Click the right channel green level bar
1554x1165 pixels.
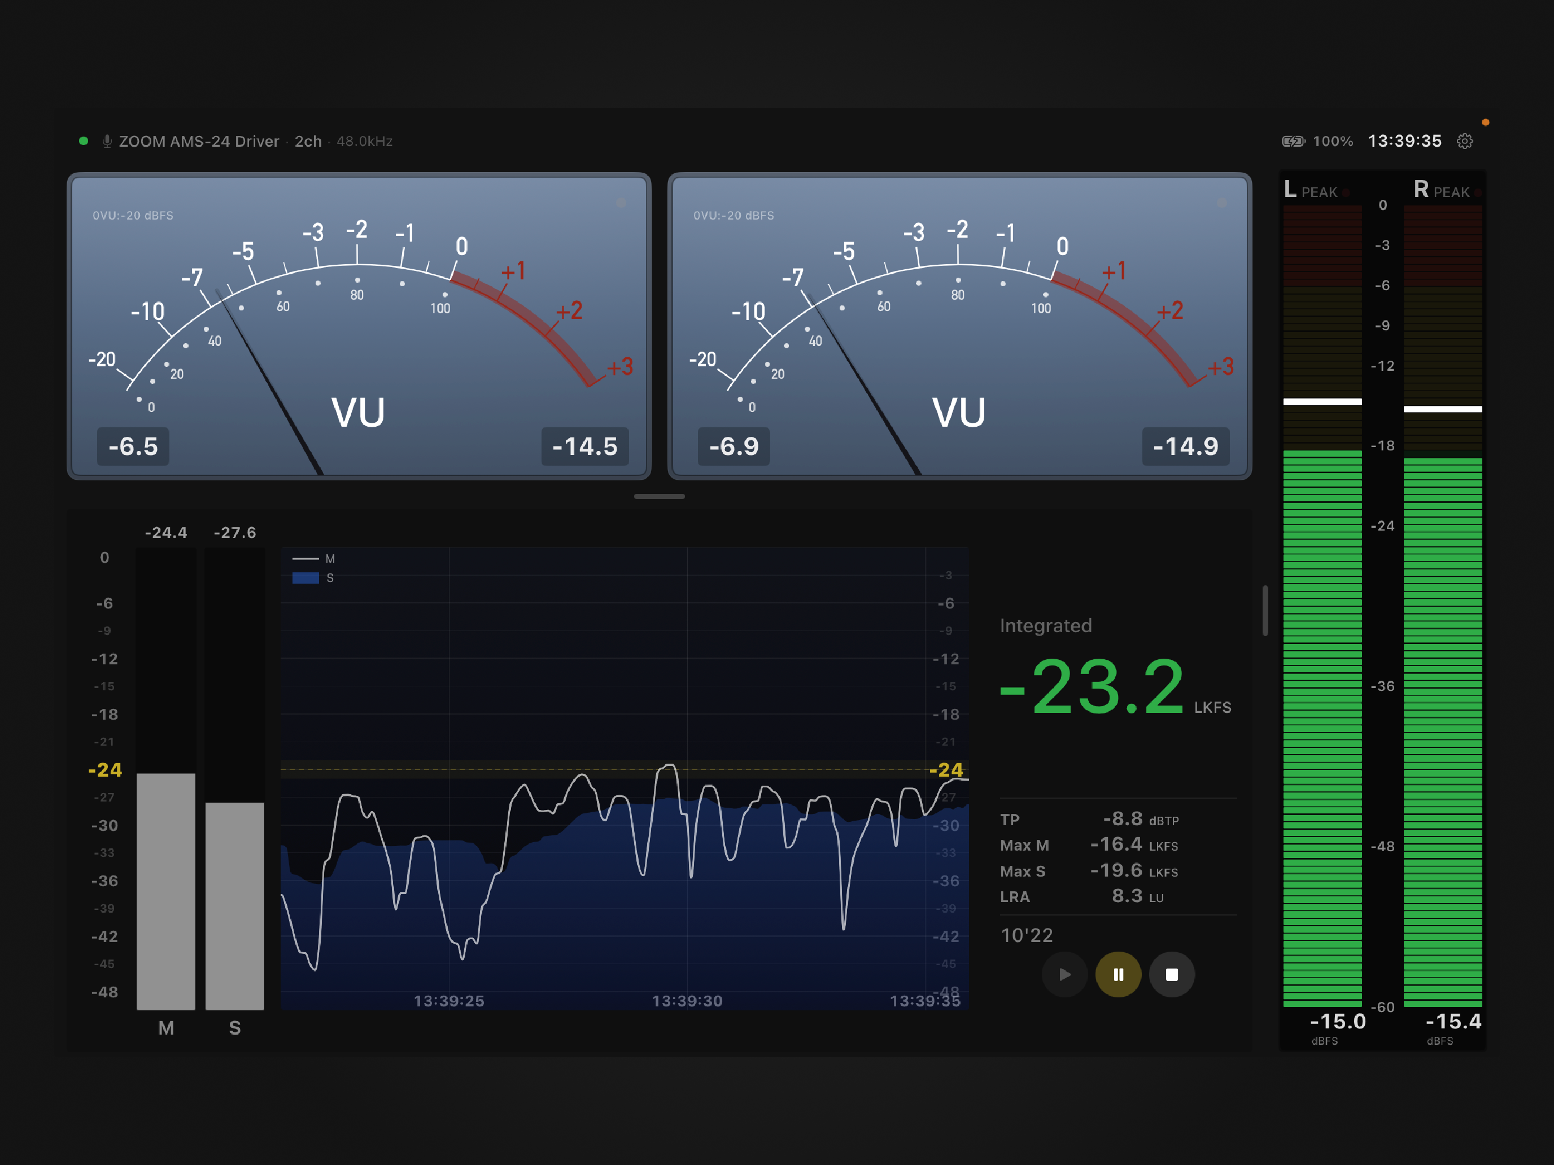click(x=1443, y=733)
